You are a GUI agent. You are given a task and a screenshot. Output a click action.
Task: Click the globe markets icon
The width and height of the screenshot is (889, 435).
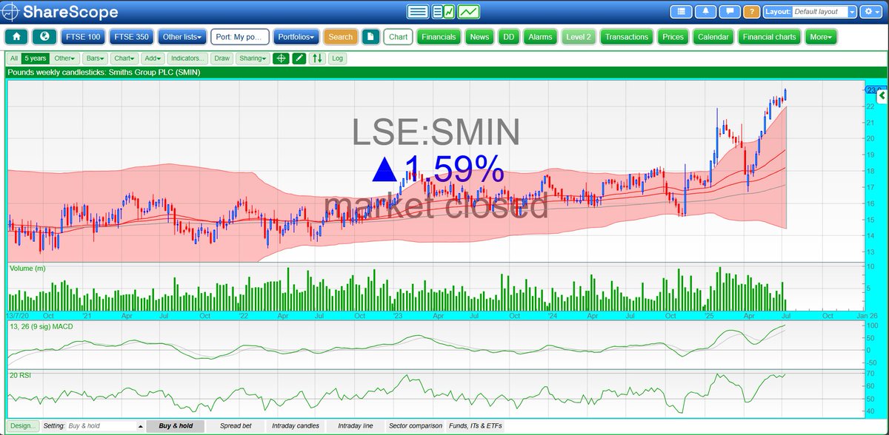click(44, 37)
